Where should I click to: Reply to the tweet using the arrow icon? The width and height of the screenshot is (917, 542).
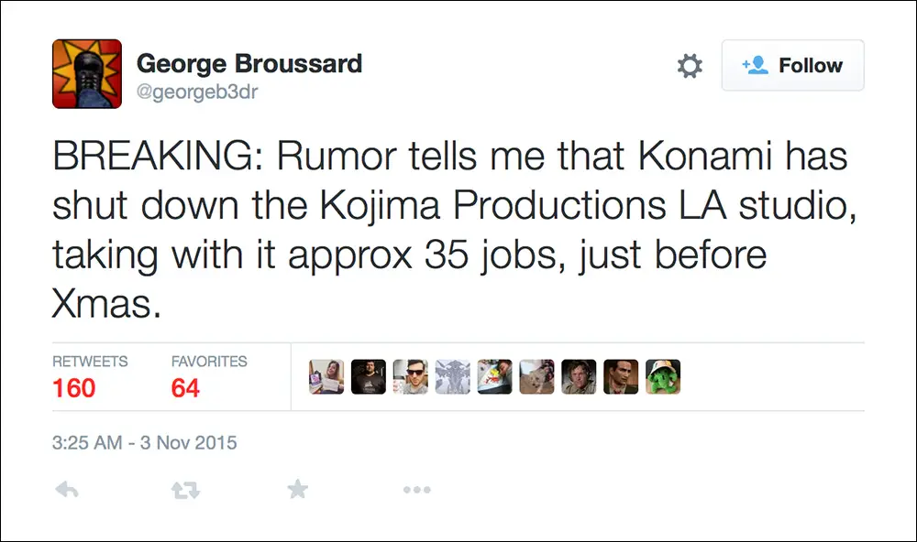[67, 490]
